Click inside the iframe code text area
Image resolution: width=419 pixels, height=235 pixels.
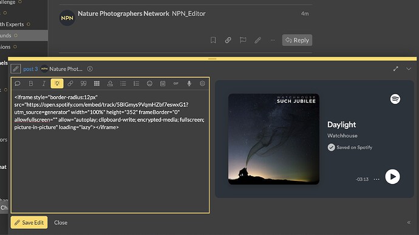[x=110, y=151]
